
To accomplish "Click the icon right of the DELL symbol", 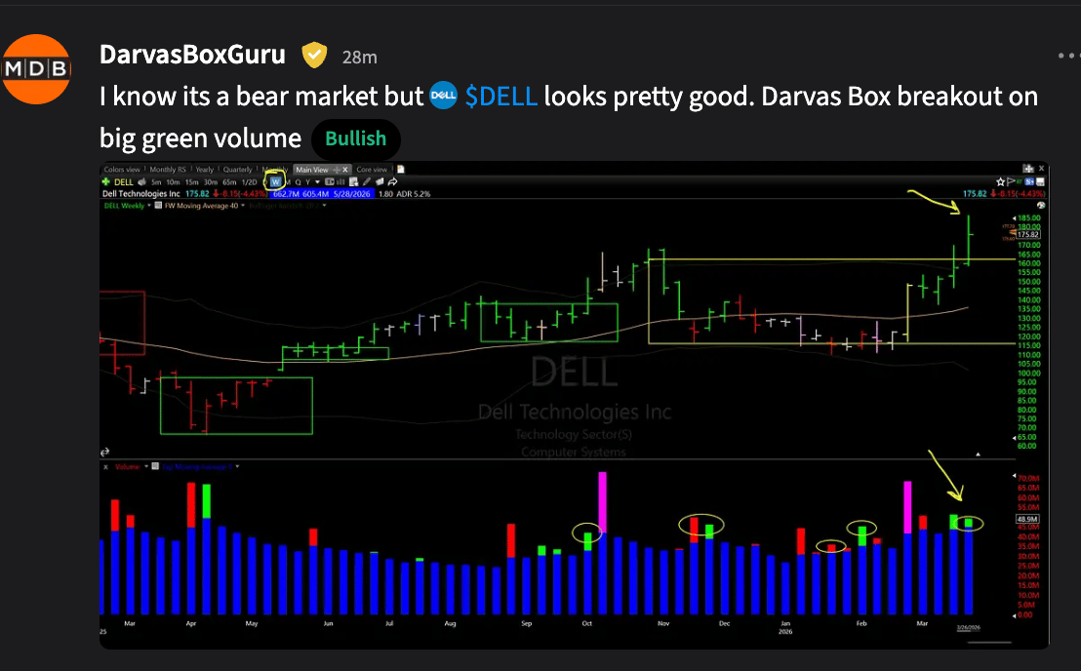I will click(x=141, y=181).
